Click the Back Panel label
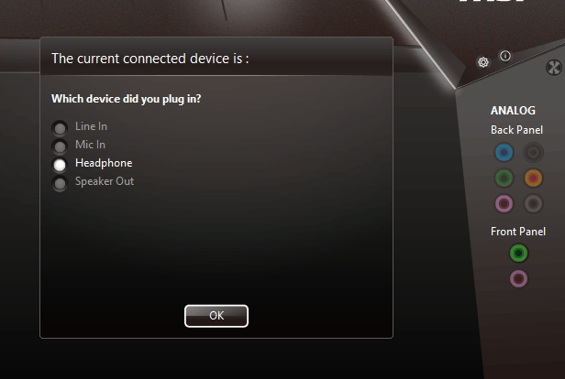This screenshot has height=379, width=565. coord(516,130)
